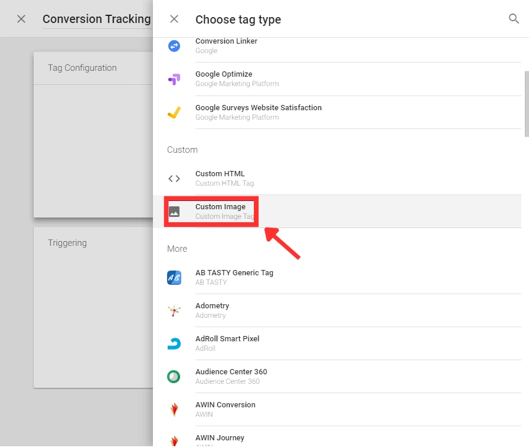Choose AB TASTY Generic Tag
Screen dimensions: 529x448
point(337,278)
